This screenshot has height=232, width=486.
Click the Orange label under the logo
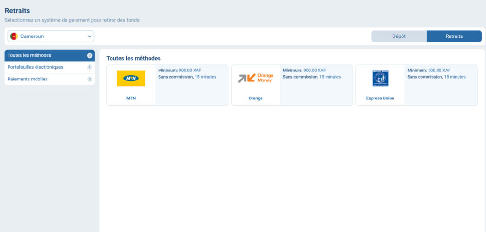[255, 98]
